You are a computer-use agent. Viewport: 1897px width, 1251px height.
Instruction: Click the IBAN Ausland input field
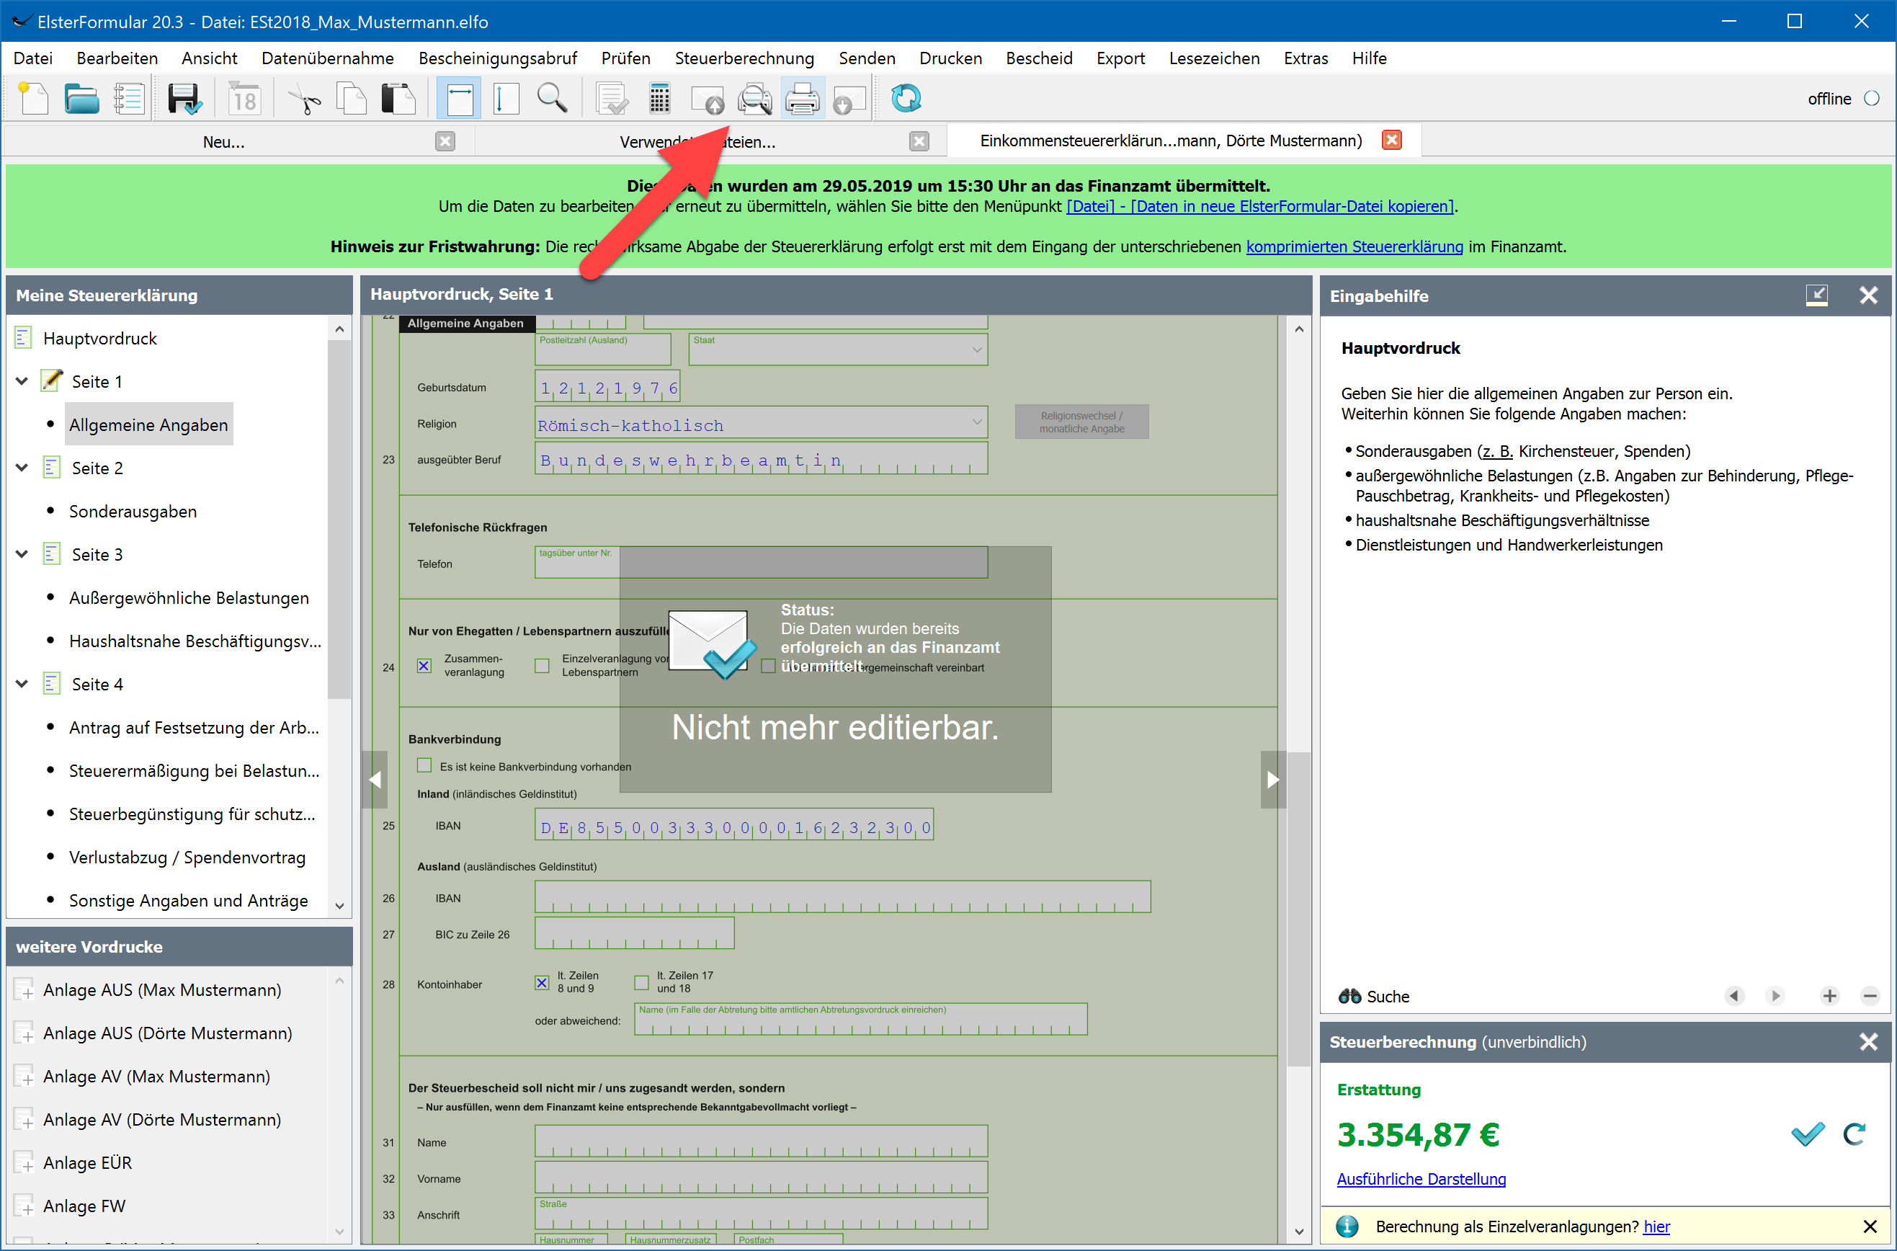(x=842, y=896)
